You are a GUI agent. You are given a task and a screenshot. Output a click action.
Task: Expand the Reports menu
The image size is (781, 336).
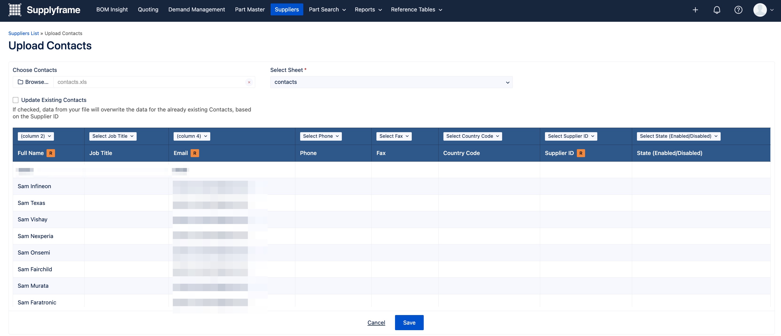pos(368,10)
